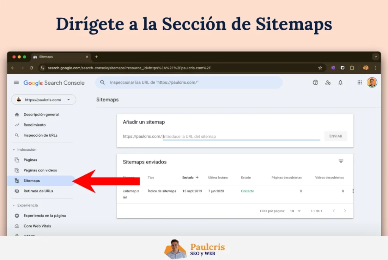Click the URL inspection search bar

tap(189, 83)
